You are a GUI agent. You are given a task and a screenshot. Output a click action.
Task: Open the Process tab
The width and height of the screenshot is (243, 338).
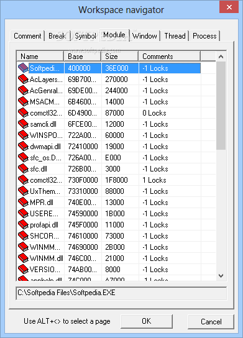[204, 36]
